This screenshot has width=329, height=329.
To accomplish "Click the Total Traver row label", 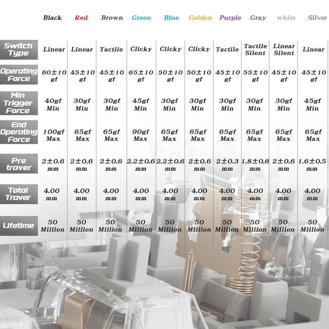I will click(19, 194).
